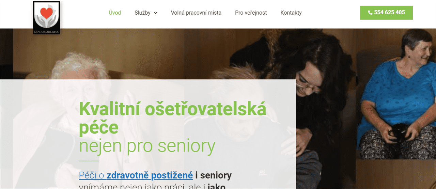Follow the 'zdravotně postižené' bold link
The image size is (436, 189).
(150, 176)
